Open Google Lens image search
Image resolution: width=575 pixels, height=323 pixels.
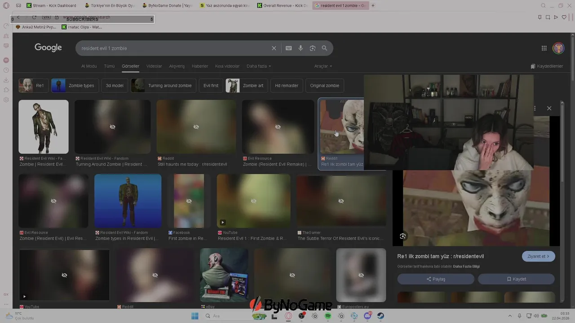[313, 48]
